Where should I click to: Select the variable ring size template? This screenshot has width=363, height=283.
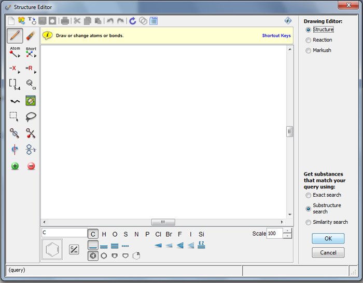point(136,255)
